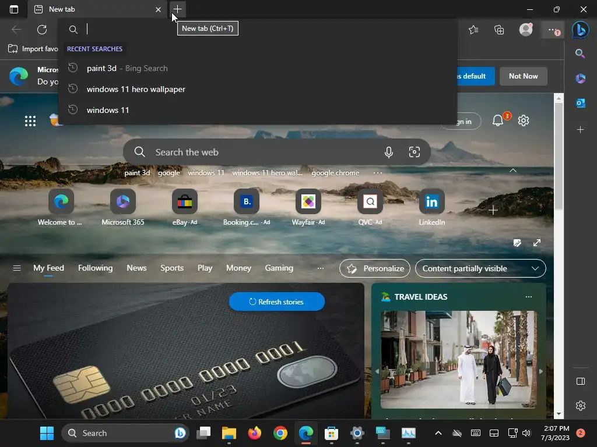Open Travel Ideas card options menu
The image size is (597, 447).
click(528, 297)
